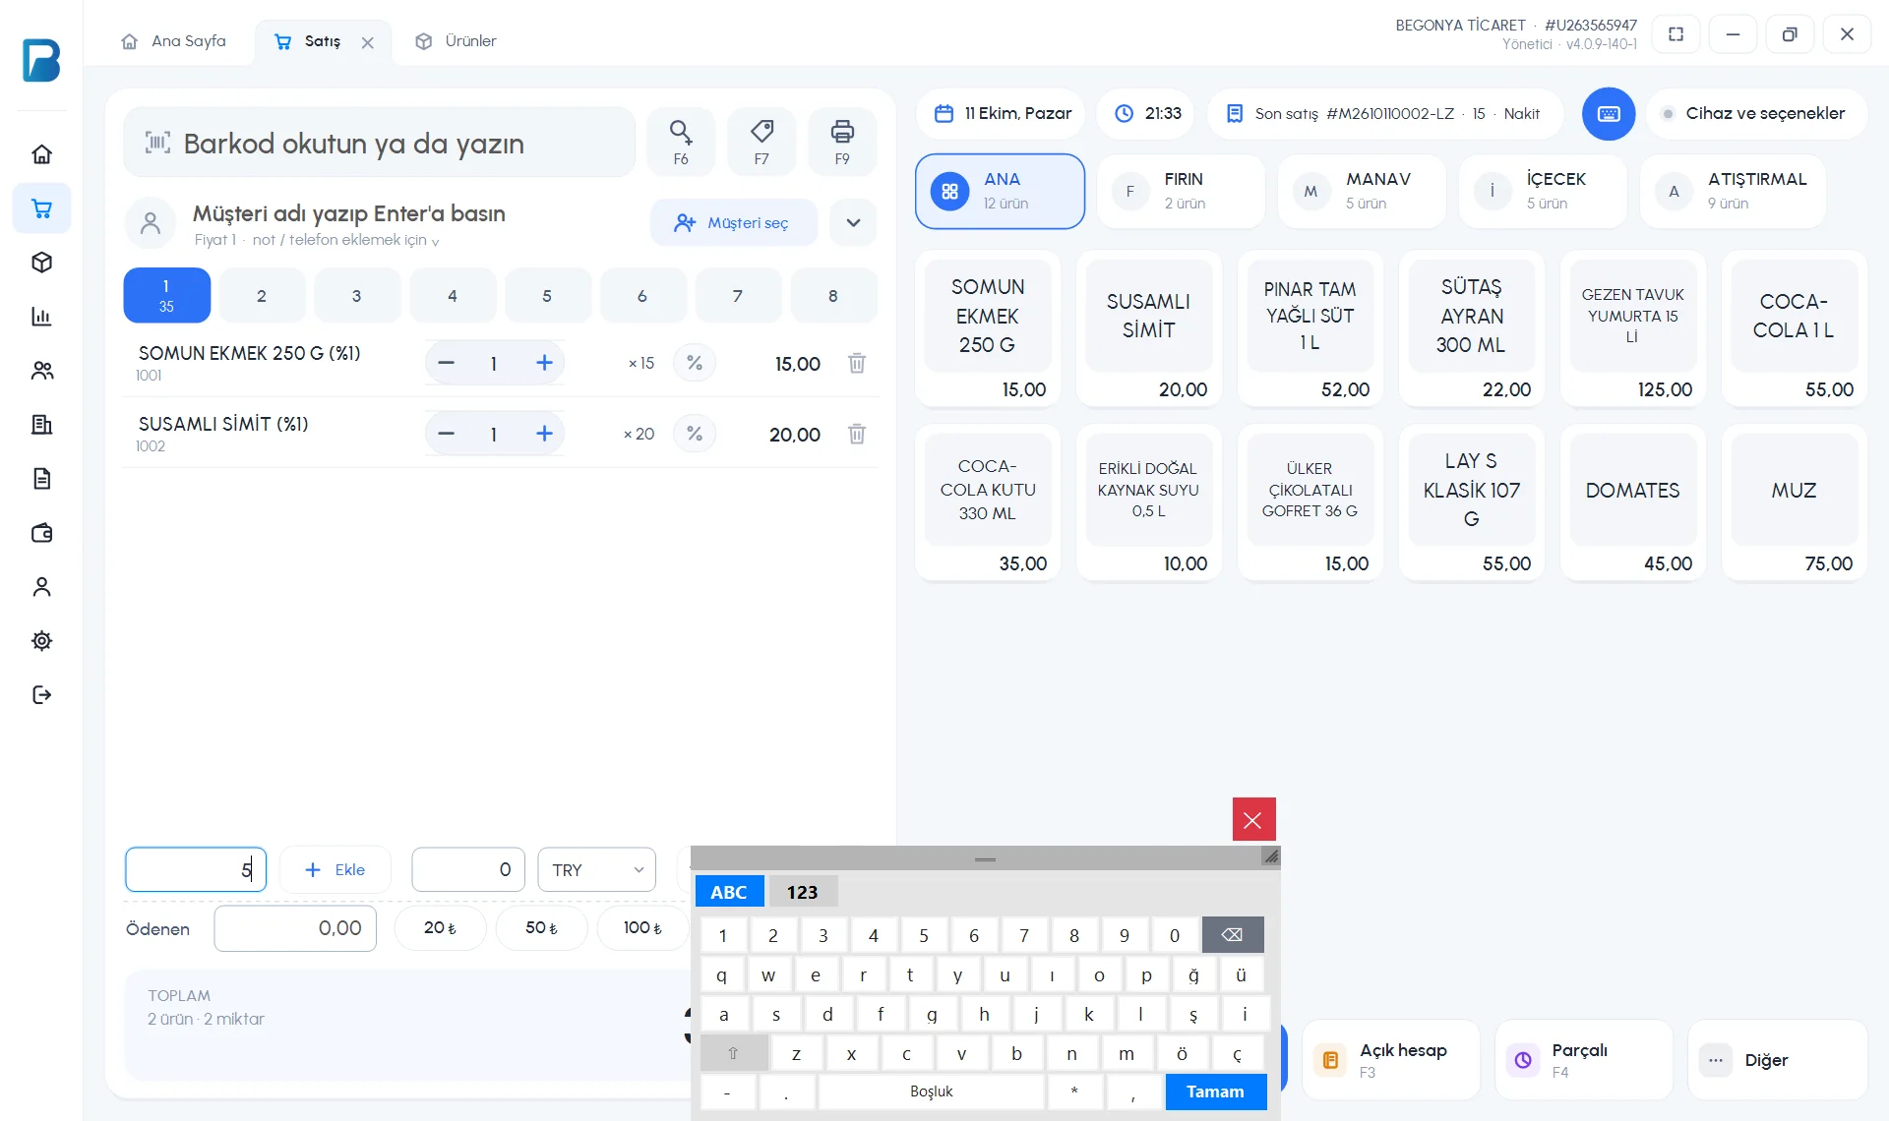The height and width of the screenshot is (1121, 1889).
Task: Expand customer options chevron
Action: click(853, 223)
